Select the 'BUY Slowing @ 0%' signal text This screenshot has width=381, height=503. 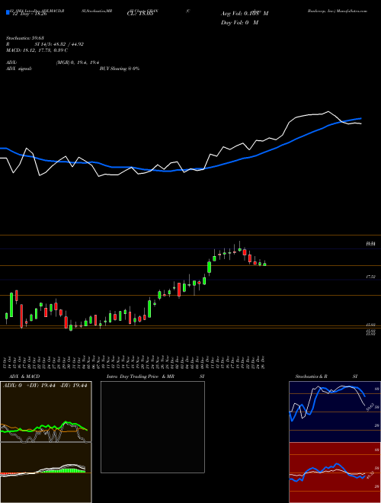tap(120, 69)
